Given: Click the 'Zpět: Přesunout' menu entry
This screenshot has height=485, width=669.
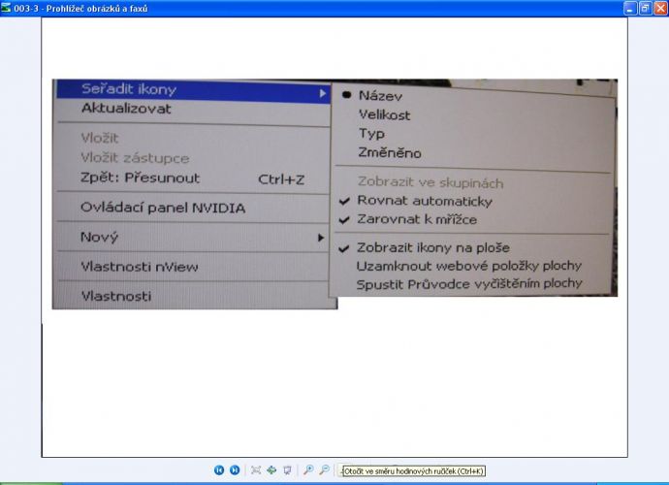Looking at the screenshot, I should pos(140,178).
